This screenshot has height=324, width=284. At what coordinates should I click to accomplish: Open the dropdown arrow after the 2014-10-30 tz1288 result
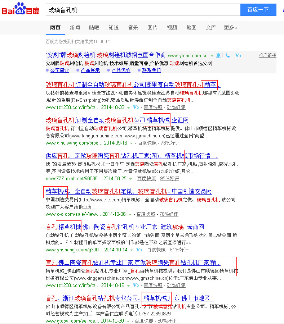click(128, 108)
